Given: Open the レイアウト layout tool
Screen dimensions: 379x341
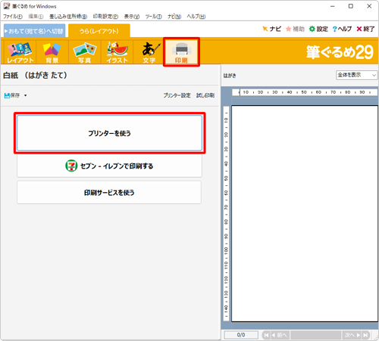Looking at the screenshot, I should click(20, 52).
